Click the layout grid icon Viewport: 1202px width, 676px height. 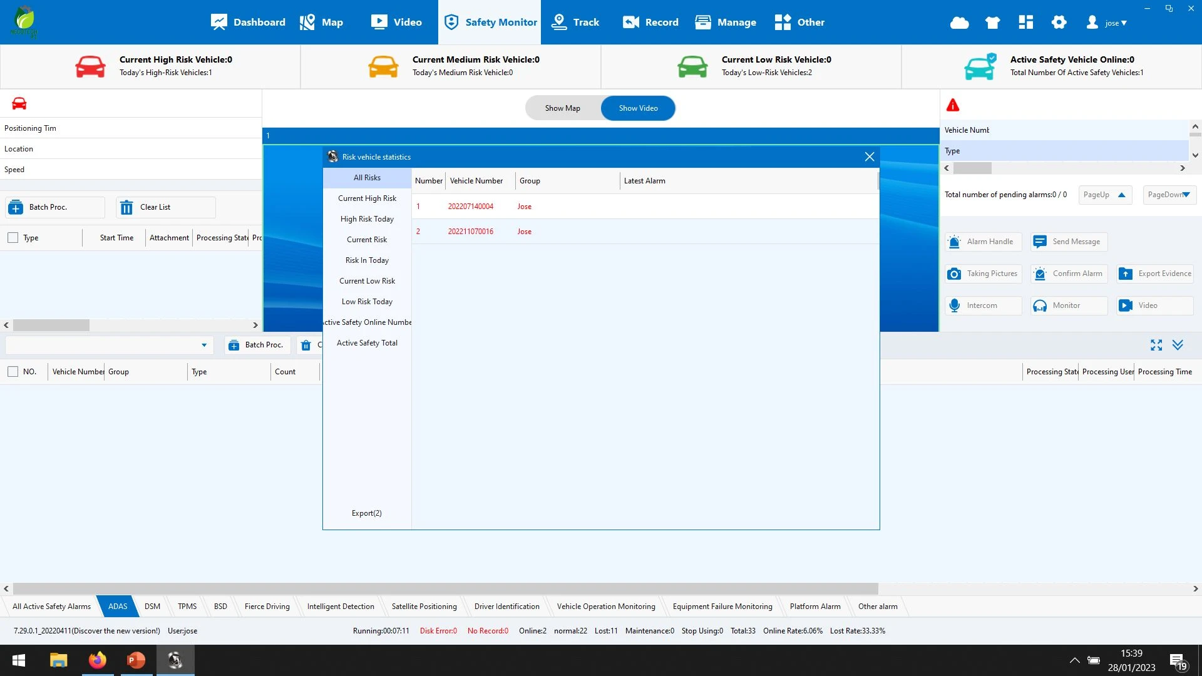1025,23
